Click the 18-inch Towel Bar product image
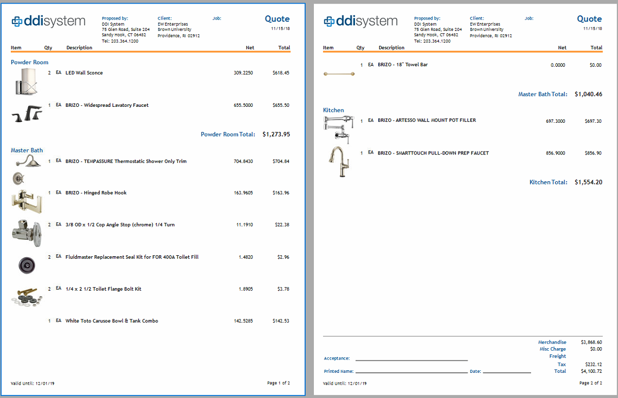 (340, 73)
